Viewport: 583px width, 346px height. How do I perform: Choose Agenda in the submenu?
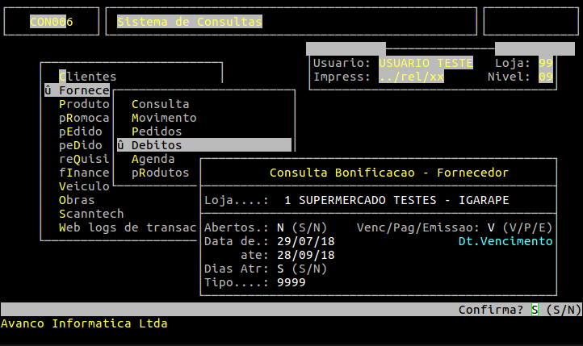pos(153,159)
